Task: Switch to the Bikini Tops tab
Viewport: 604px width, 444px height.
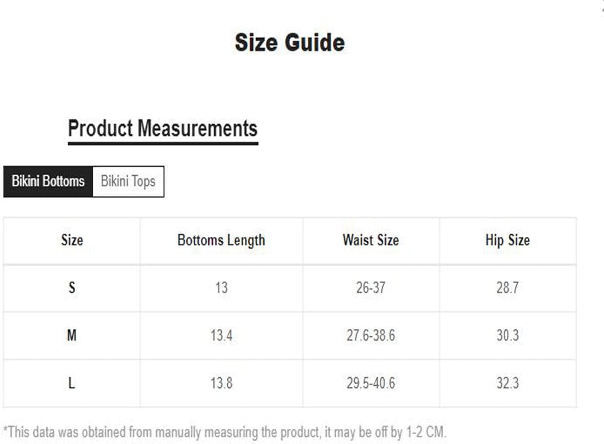Action: point(128,182)
